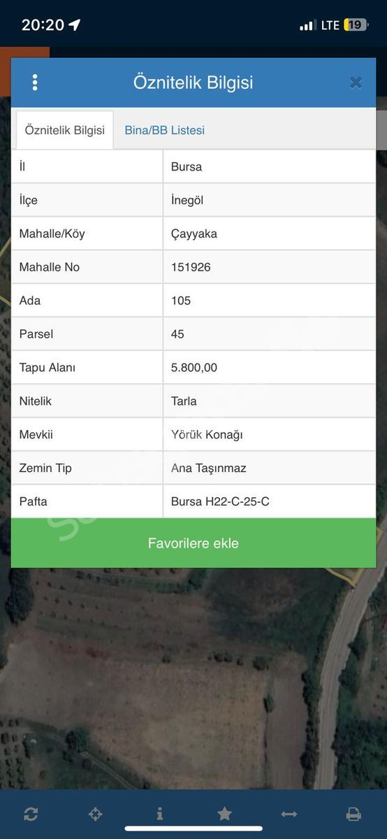This screenshot has width=387, height=839.
Task: Tap the Bursa value in İl row
Action: pyautogui.click(x=187, y=166)
